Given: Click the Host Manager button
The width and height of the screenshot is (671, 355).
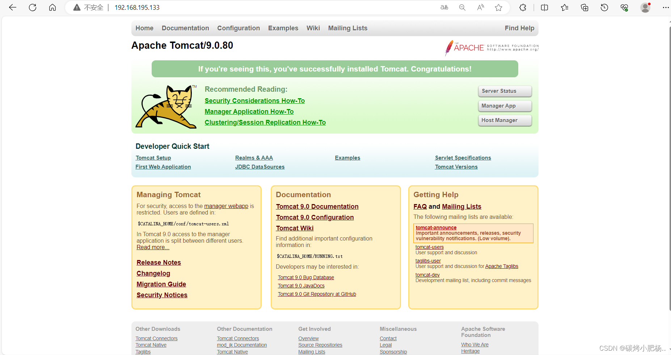Looking at the screenshot, I should (x=505, y=120).
